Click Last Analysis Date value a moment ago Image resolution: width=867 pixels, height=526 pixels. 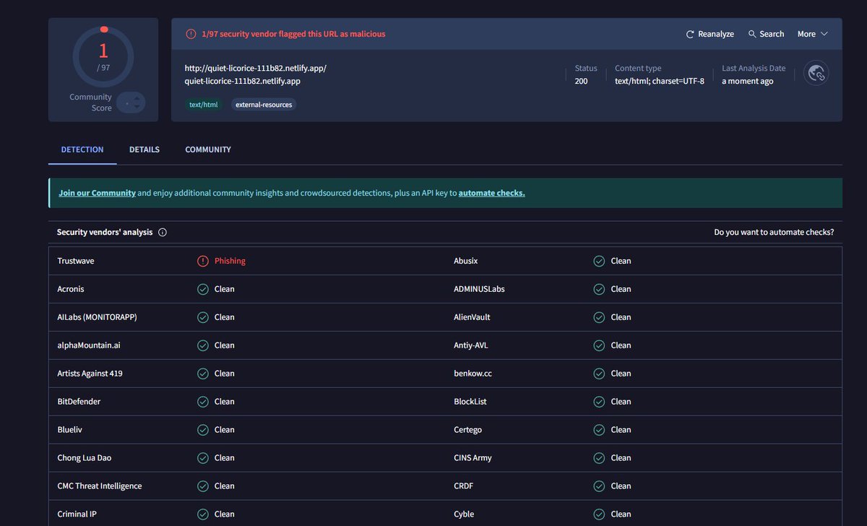click(748, 81)
